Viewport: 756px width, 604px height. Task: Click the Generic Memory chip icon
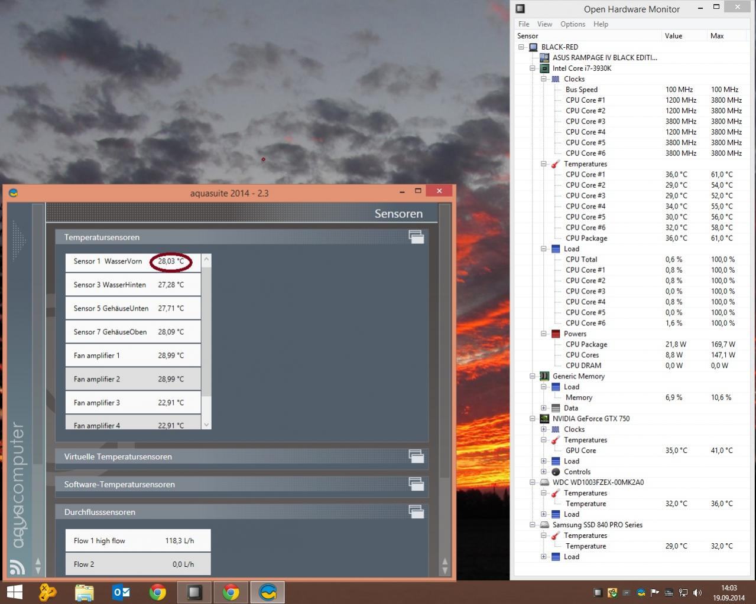pyautogui.click(x=544, y=376)
